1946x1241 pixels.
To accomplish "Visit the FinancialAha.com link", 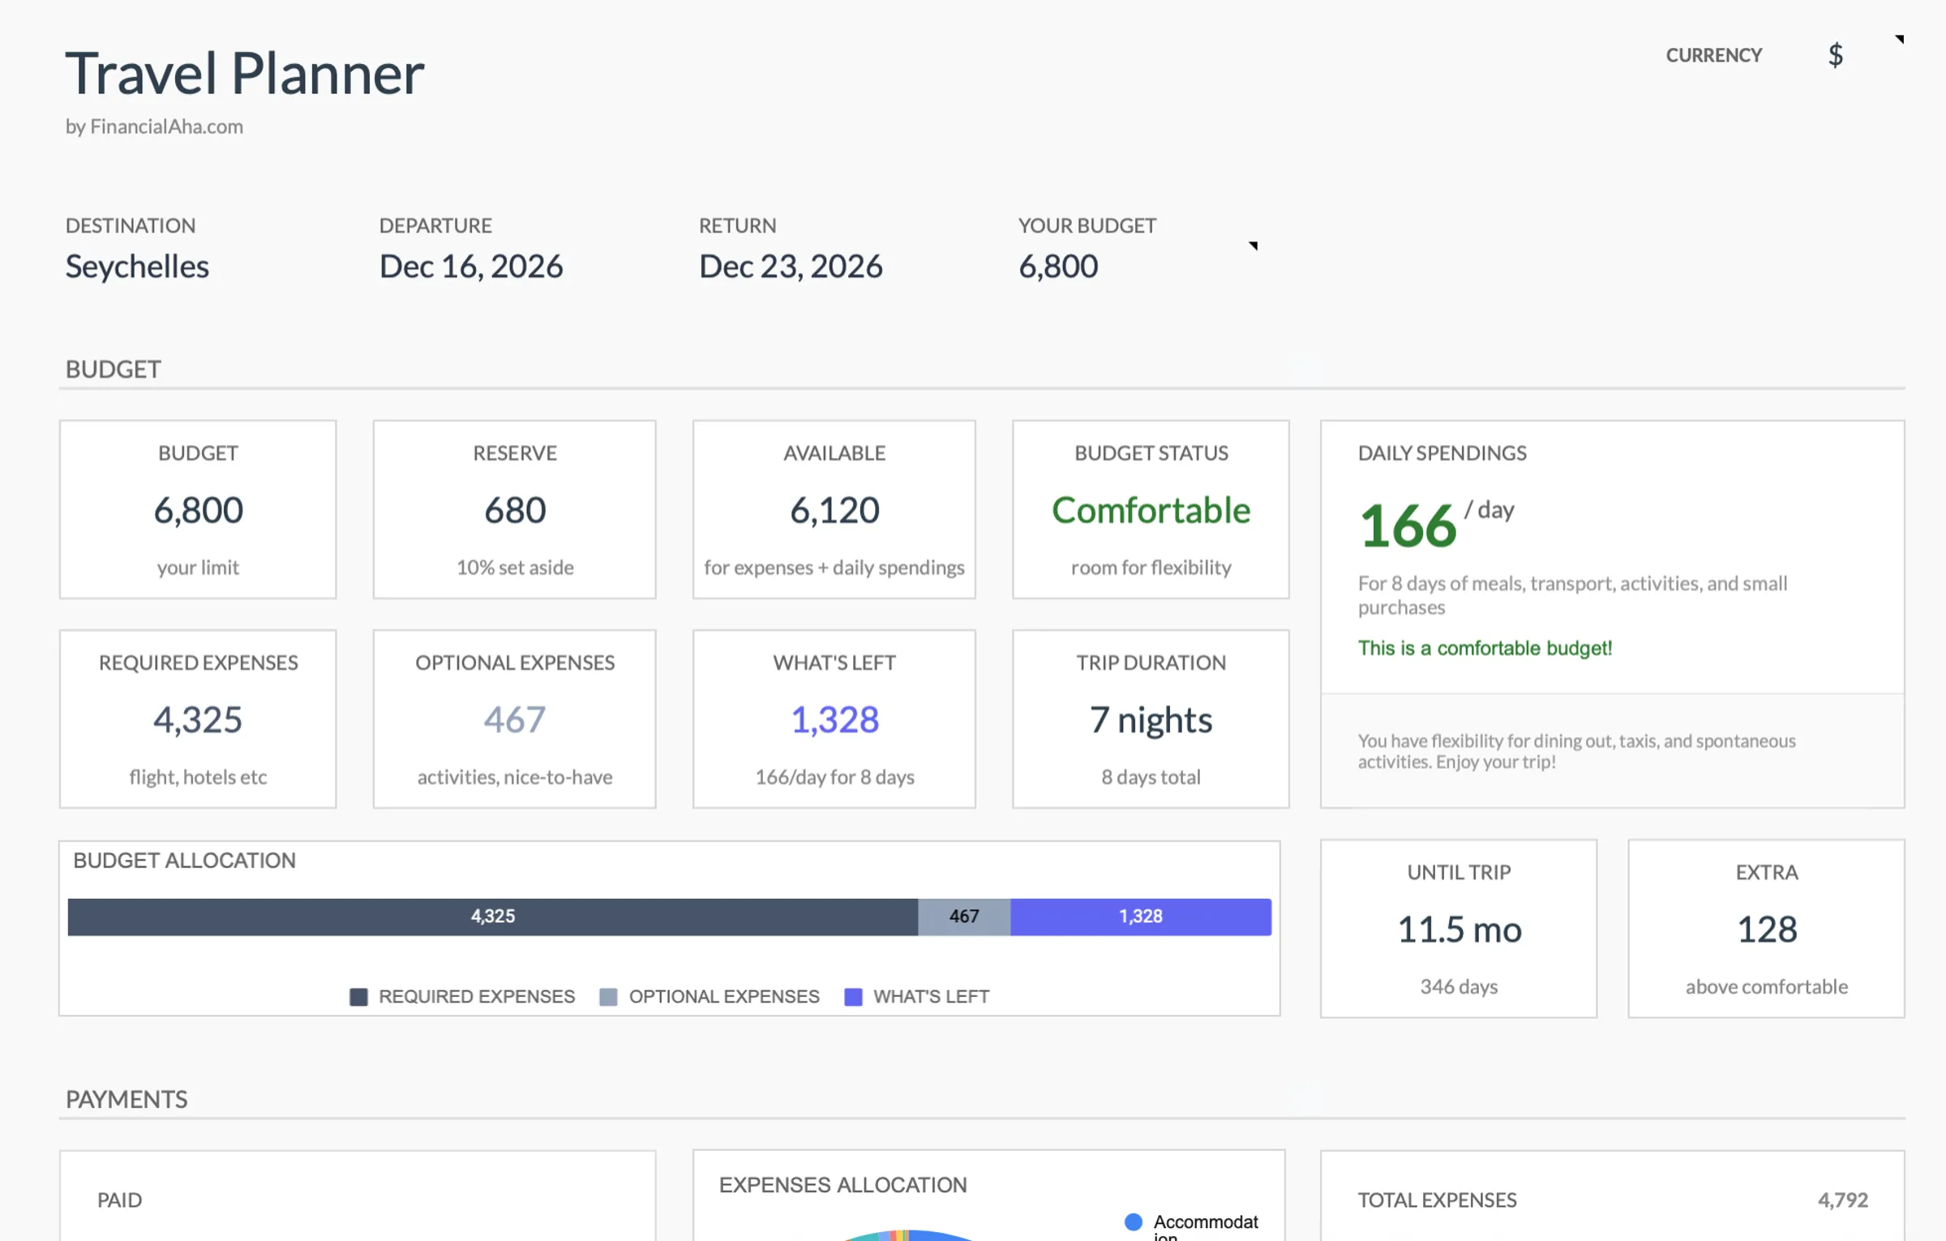I will pos(153,126).
